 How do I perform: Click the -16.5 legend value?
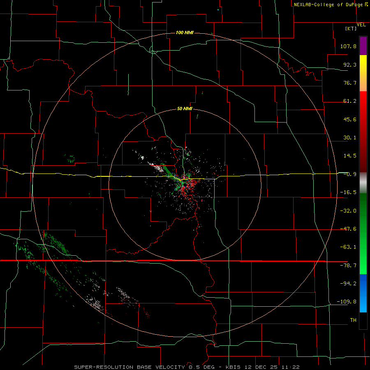tap(348, 192)
